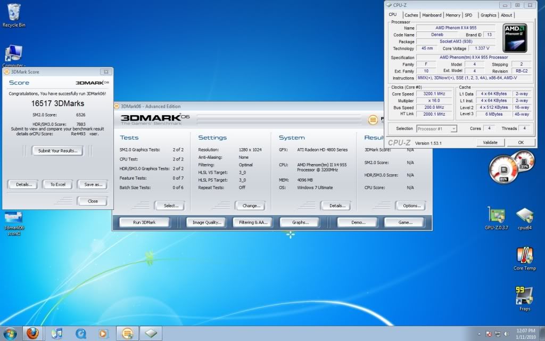
Task: Click Change under the Settings section
Action: click(251, 206)
